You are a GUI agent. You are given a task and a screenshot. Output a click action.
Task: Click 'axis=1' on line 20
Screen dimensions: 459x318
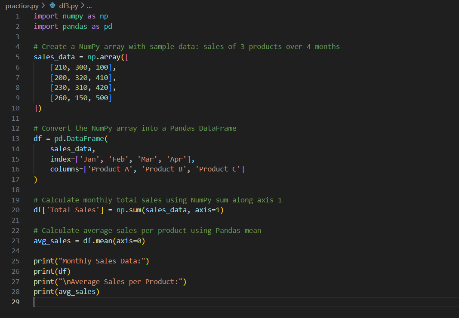click(207, 210)
